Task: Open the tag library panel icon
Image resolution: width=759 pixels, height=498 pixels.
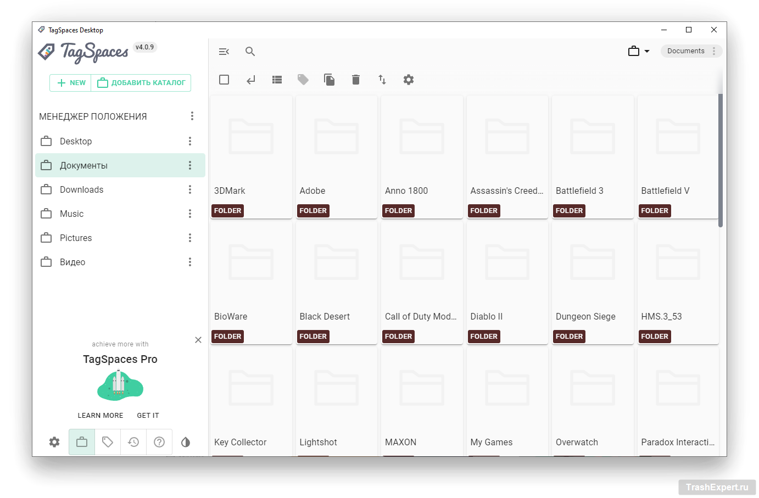Action: [x=108, y=442]
